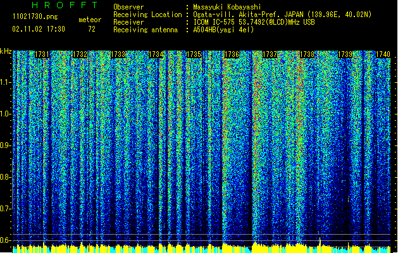Screen dimensions: 398x253
Task: Select the 1740 time marker
Action: point(383,55)
